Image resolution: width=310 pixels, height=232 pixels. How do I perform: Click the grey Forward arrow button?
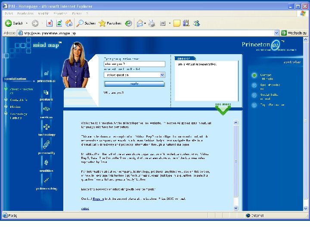35,23
